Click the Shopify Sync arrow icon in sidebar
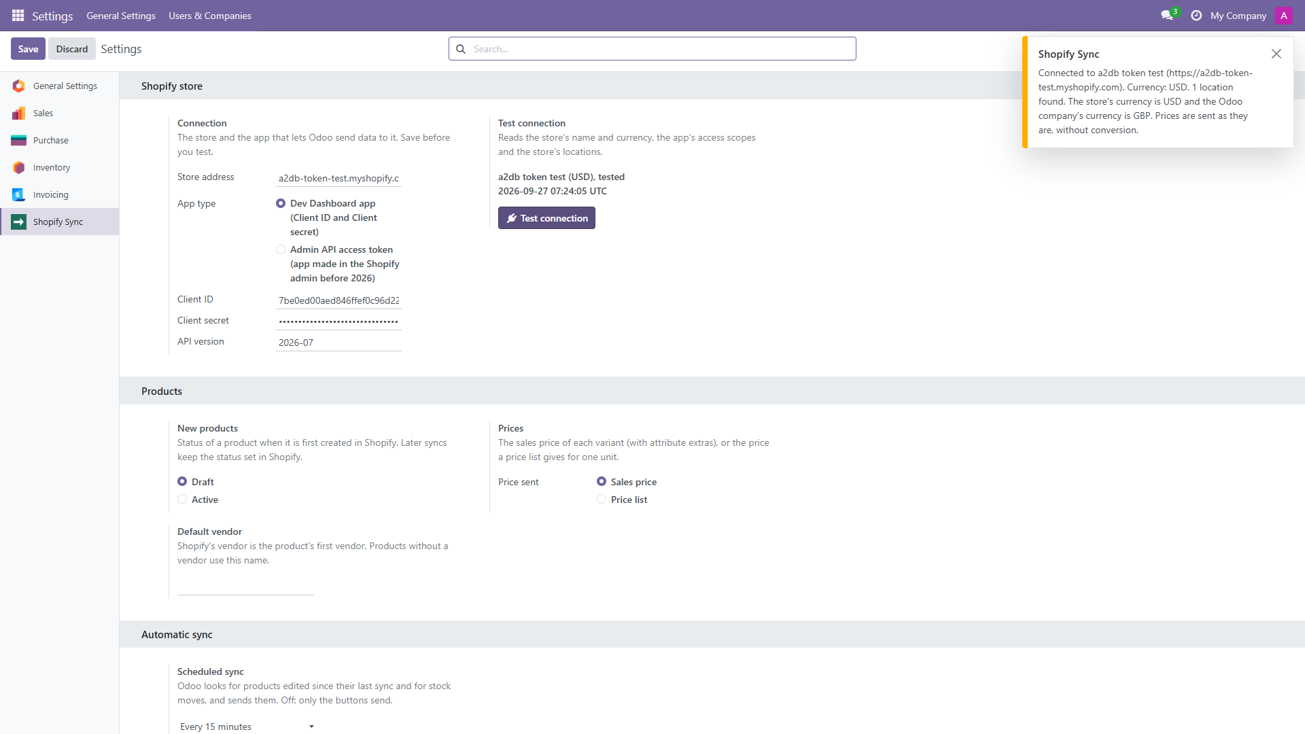1305x734 pixels. 19,222
